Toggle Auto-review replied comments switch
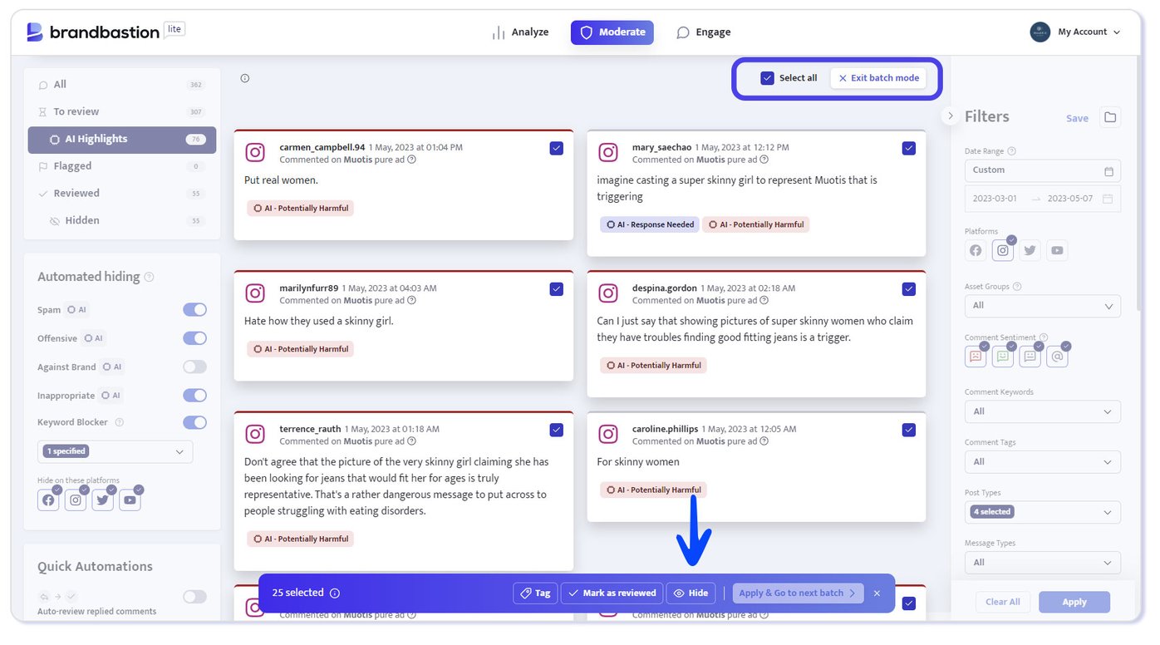1160x645 pixels. [194, 597]
